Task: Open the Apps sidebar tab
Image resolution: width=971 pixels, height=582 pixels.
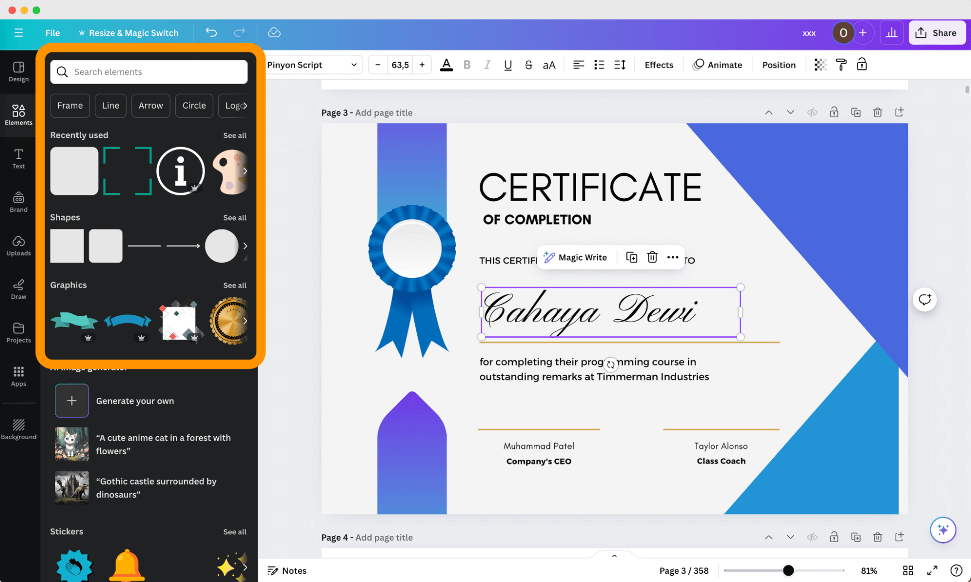Action: click(x=18, y=377)
